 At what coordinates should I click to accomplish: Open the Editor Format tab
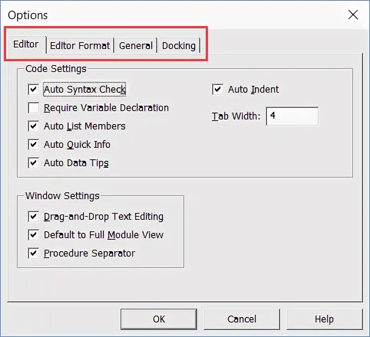tap(80, 46)
